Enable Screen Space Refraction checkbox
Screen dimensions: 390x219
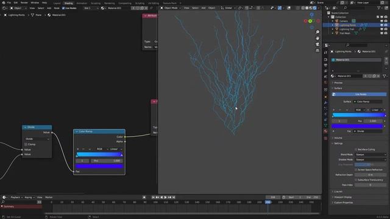356,170
